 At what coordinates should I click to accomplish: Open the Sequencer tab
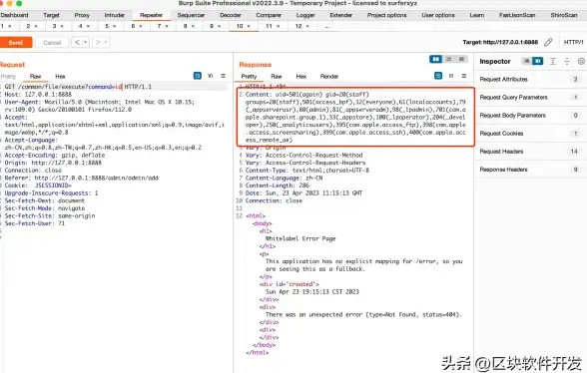(191, 15)
